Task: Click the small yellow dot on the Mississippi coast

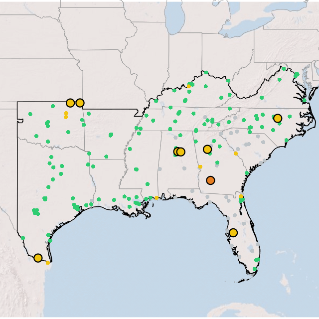Action: [157, 198]
